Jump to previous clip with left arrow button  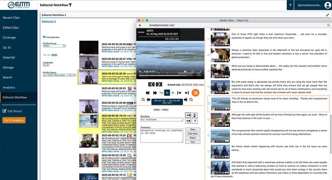coord(151,84)
